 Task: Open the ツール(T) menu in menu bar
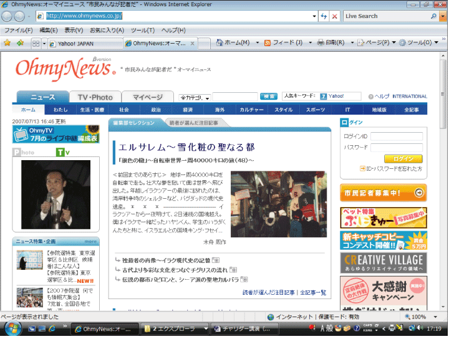point(142,30)
